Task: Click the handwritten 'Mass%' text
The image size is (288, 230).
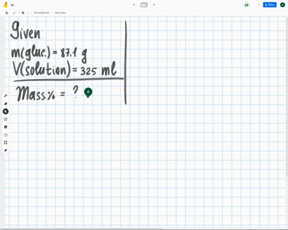Action: pyautogui.click(x=35, y=94)
